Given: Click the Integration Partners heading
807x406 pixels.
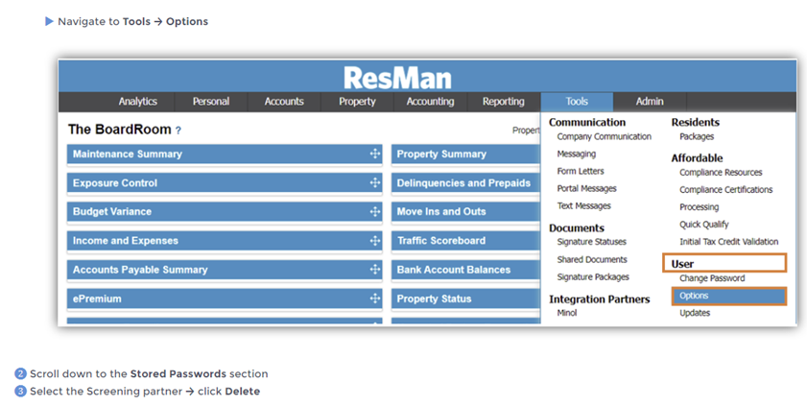Looking at the screenshot, I should (x=599, y=299).
